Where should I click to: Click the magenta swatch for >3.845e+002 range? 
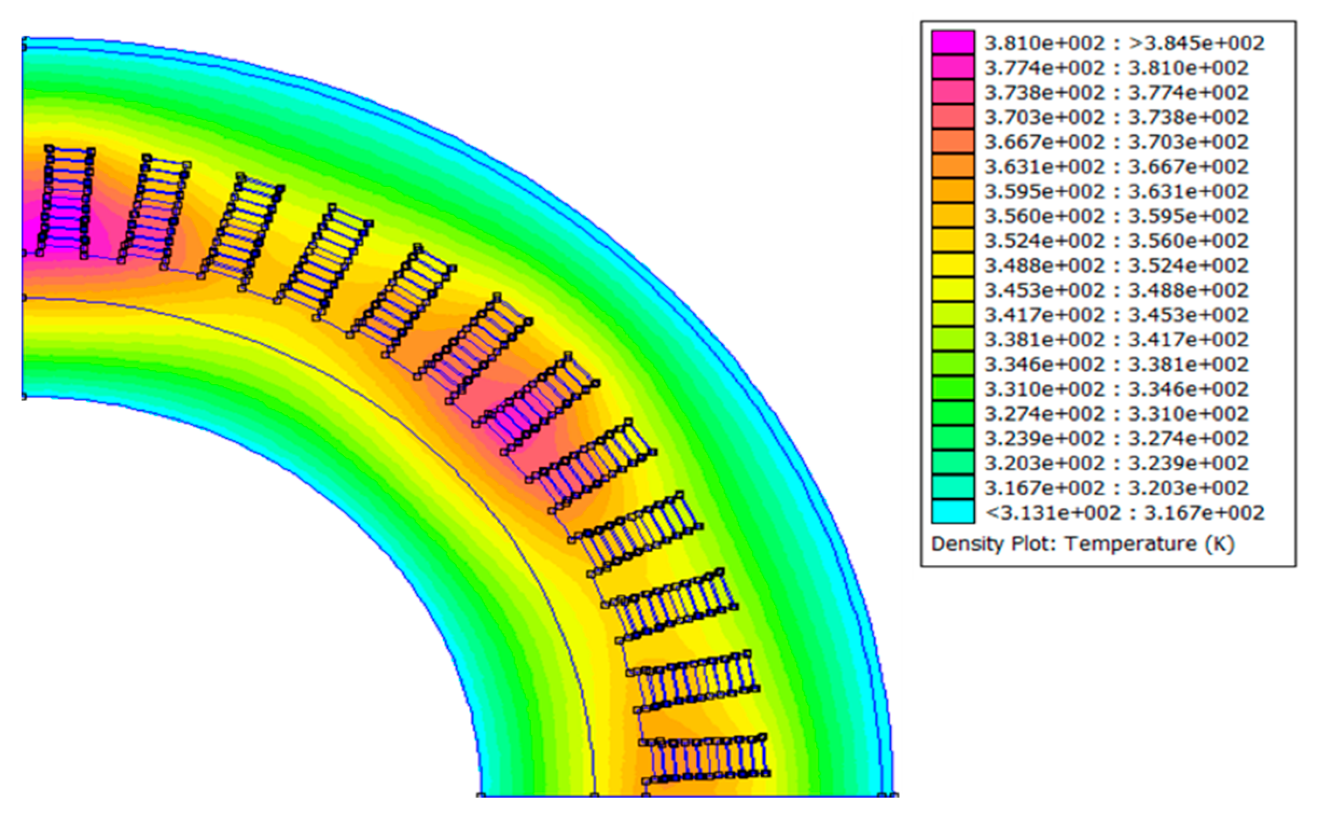pyautogui.click(x=953, y=43)
